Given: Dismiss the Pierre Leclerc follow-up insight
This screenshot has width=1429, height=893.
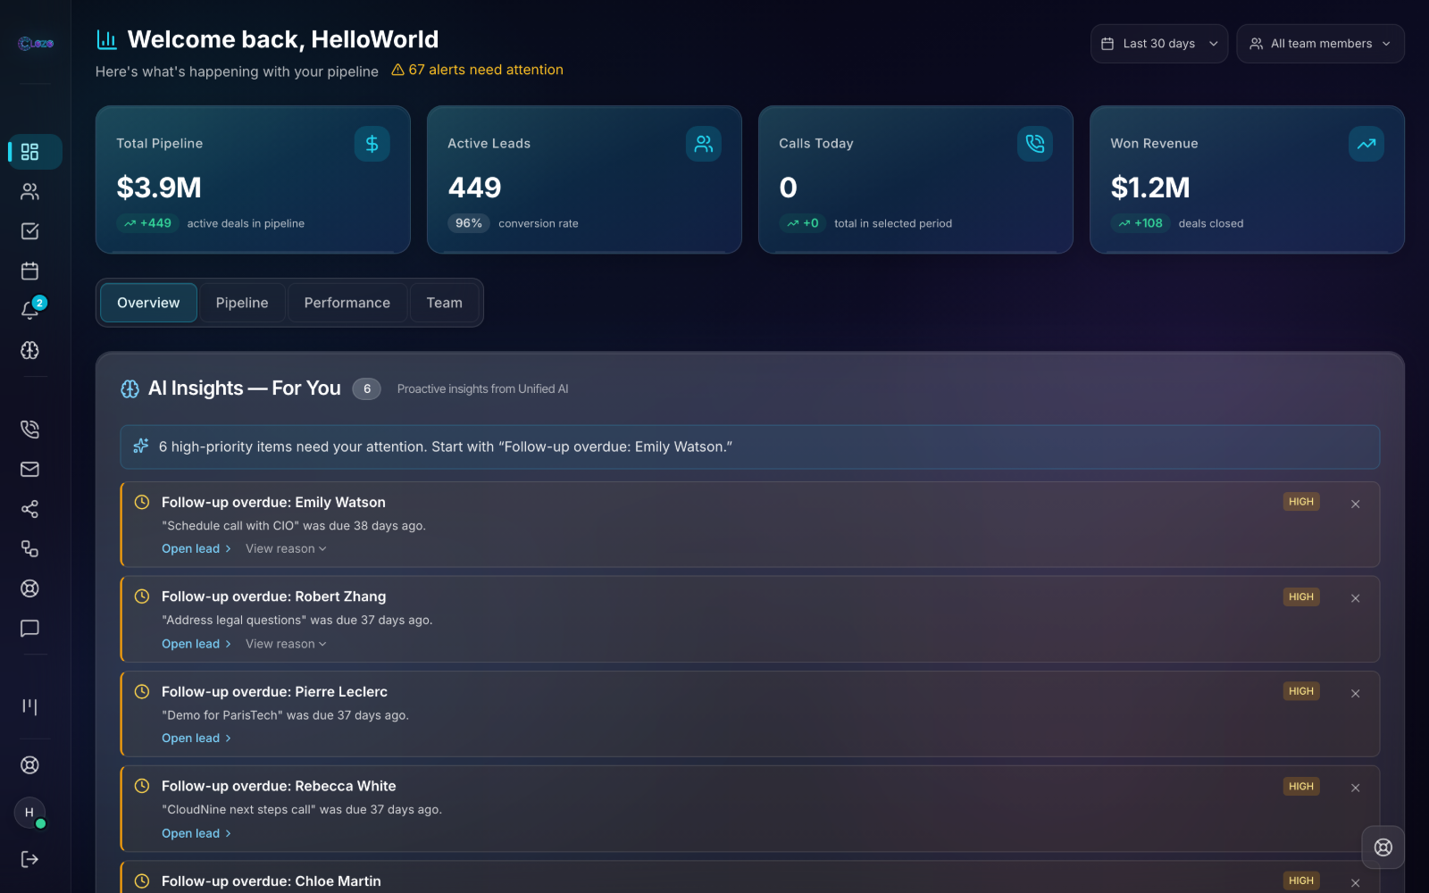Looking at the screenshot, I should click(1356, 694).
